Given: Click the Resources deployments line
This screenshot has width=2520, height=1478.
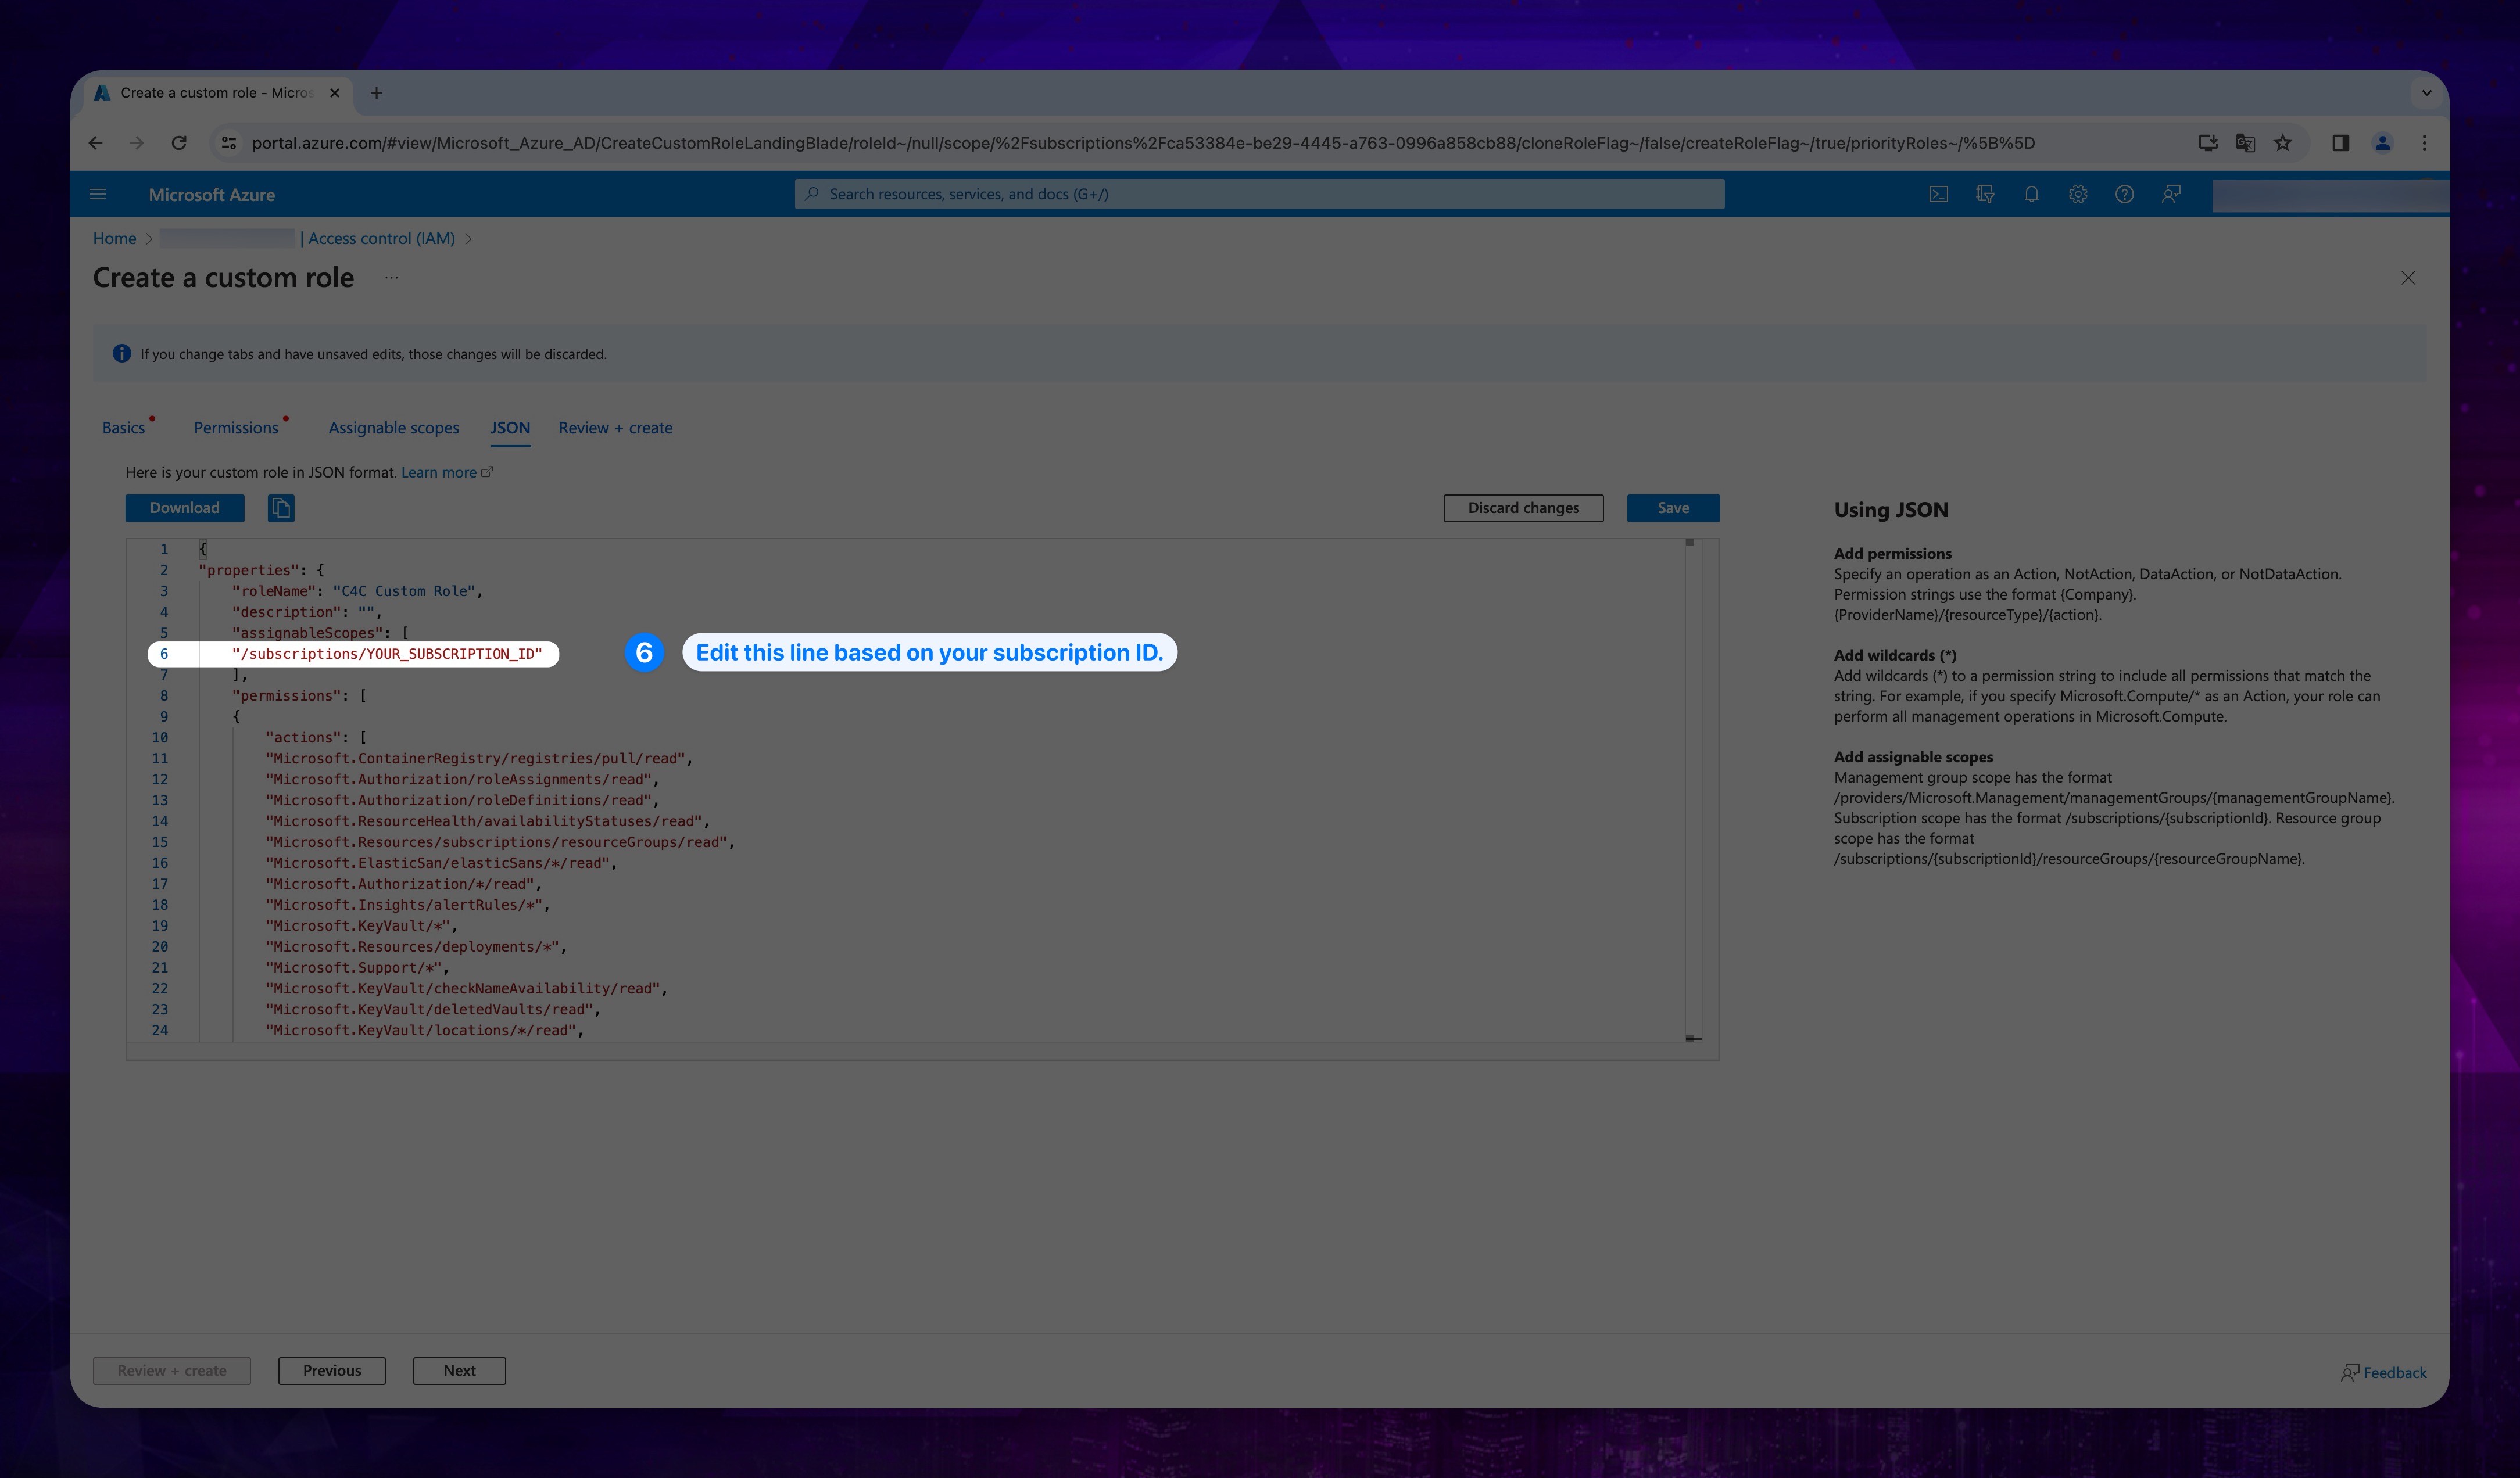Looking at the screenshot, I should tap(416, 948).
